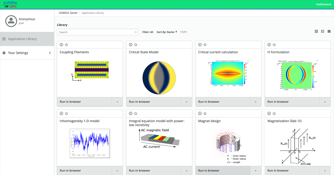334x175 pixels.
Task: Open run options for Critical State Model
Action: coord(186,102)
